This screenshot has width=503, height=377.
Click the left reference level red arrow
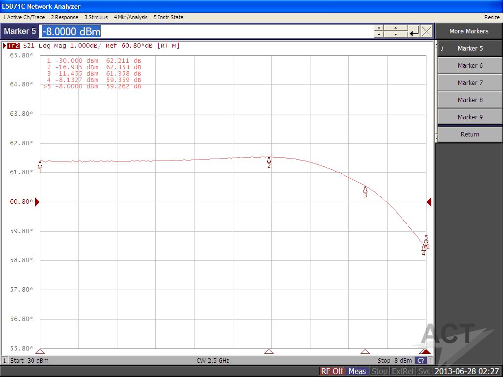[x=37, y=202]
